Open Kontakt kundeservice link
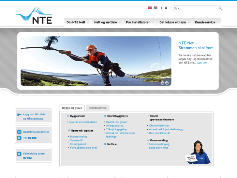 36,132
